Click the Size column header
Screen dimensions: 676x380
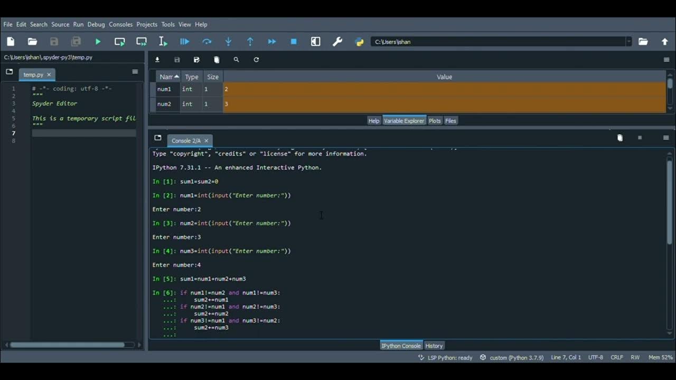pos(213,77)
